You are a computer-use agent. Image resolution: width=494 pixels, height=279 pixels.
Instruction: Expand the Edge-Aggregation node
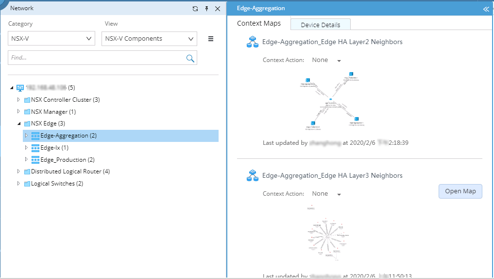26,136
